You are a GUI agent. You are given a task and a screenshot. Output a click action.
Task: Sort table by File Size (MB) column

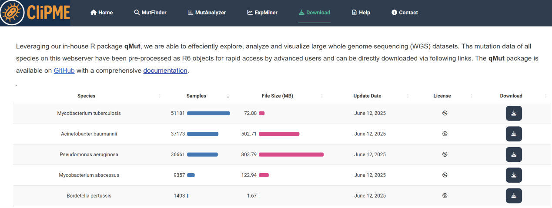pyautogui.click(x=277, y=96)
